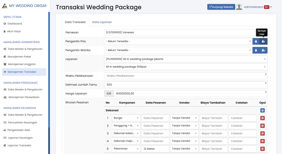Click Tambah User icon for Pengantin Pria
Viewport: 282px width, 154px height.
coord(263,41)
